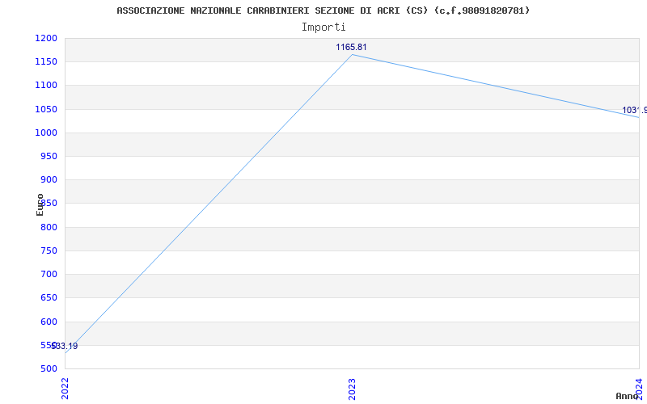Click the Anno x-axis title
Image resolution: width=647 pixels, height=404 pixels.
pos(628,396)
